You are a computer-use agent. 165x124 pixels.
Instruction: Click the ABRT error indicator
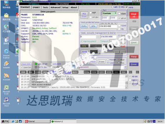(x=102, y=72)
